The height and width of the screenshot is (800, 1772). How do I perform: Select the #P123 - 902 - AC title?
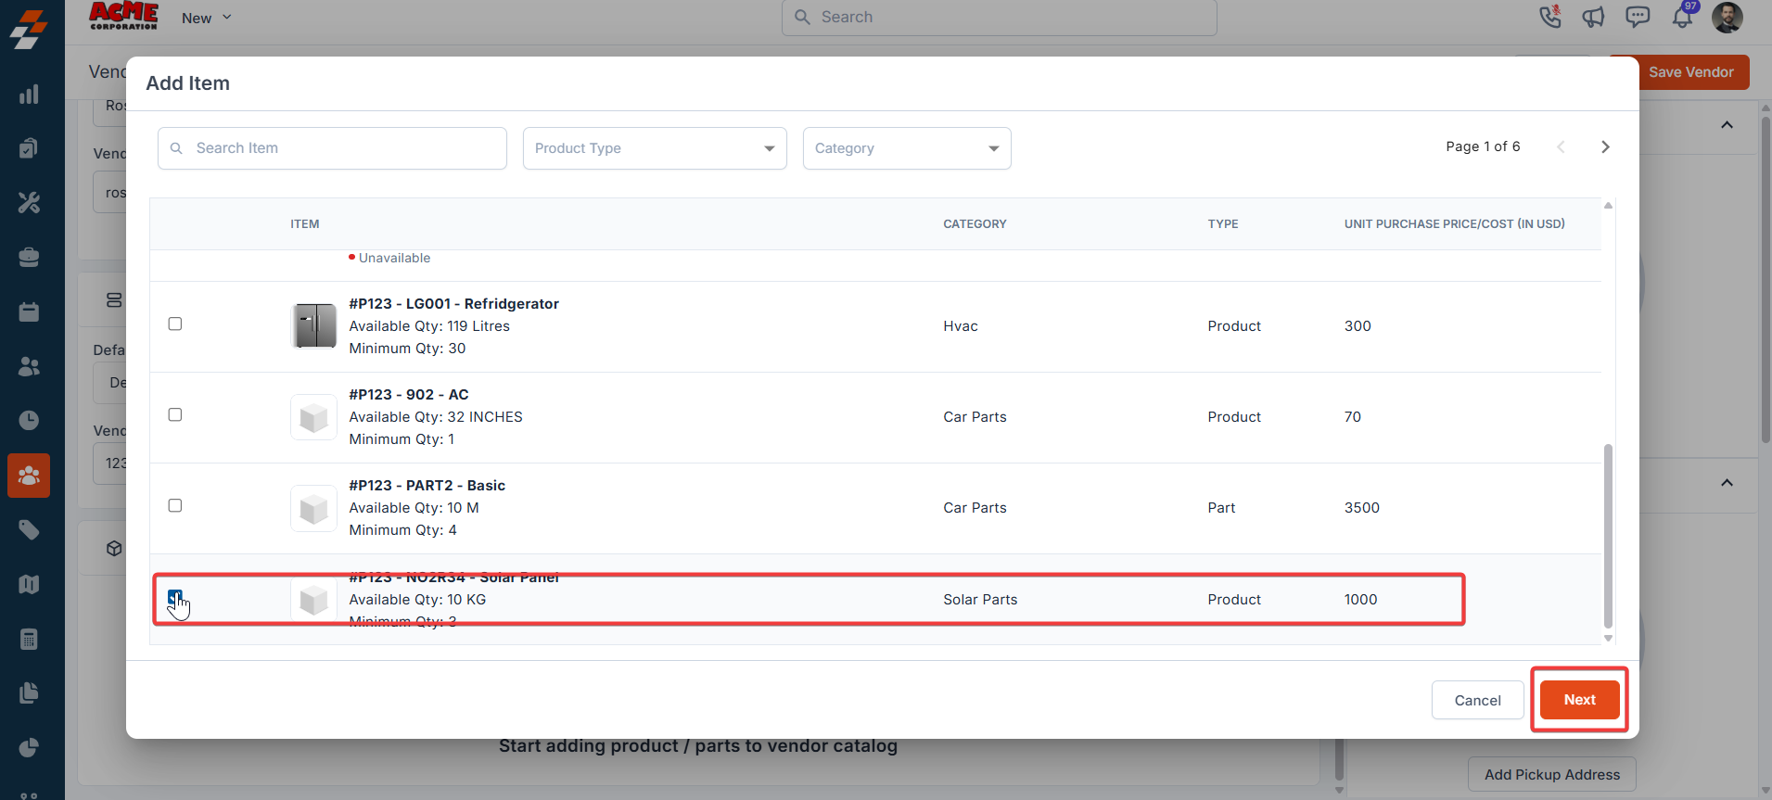(x=409, y=395)
